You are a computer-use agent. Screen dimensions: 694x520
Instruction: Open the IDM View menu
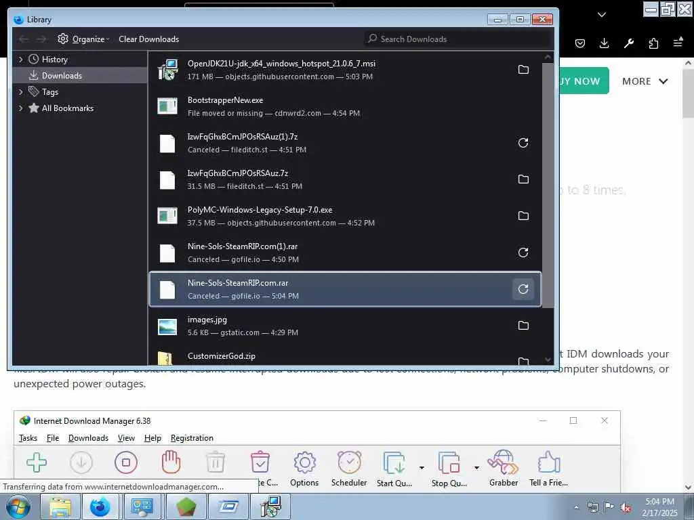[126, 438]
